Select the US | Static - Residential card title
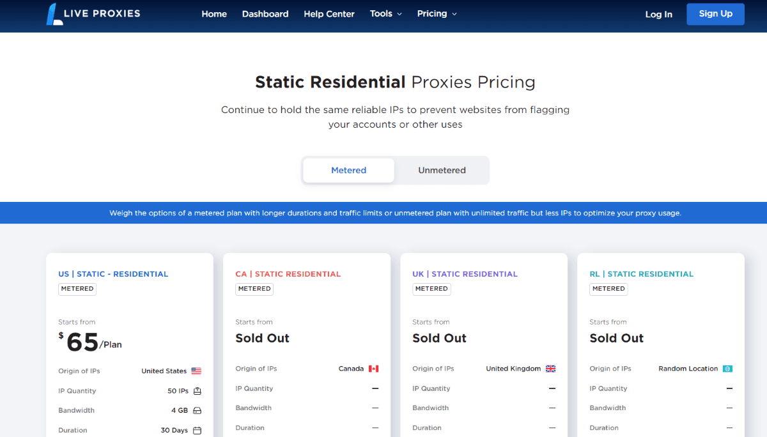The width and height of the screenshot is (767, 437). coord(113,274)
